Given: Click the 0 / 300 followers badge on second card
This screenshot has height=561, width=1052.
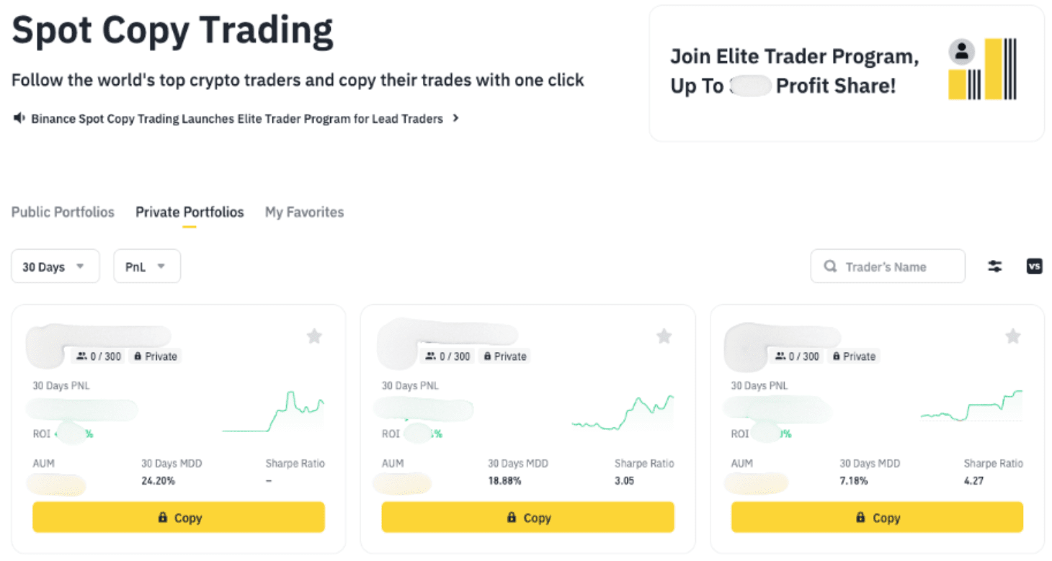Looking at the screenshot, I should pyautogui.click(x=447, y=356).
